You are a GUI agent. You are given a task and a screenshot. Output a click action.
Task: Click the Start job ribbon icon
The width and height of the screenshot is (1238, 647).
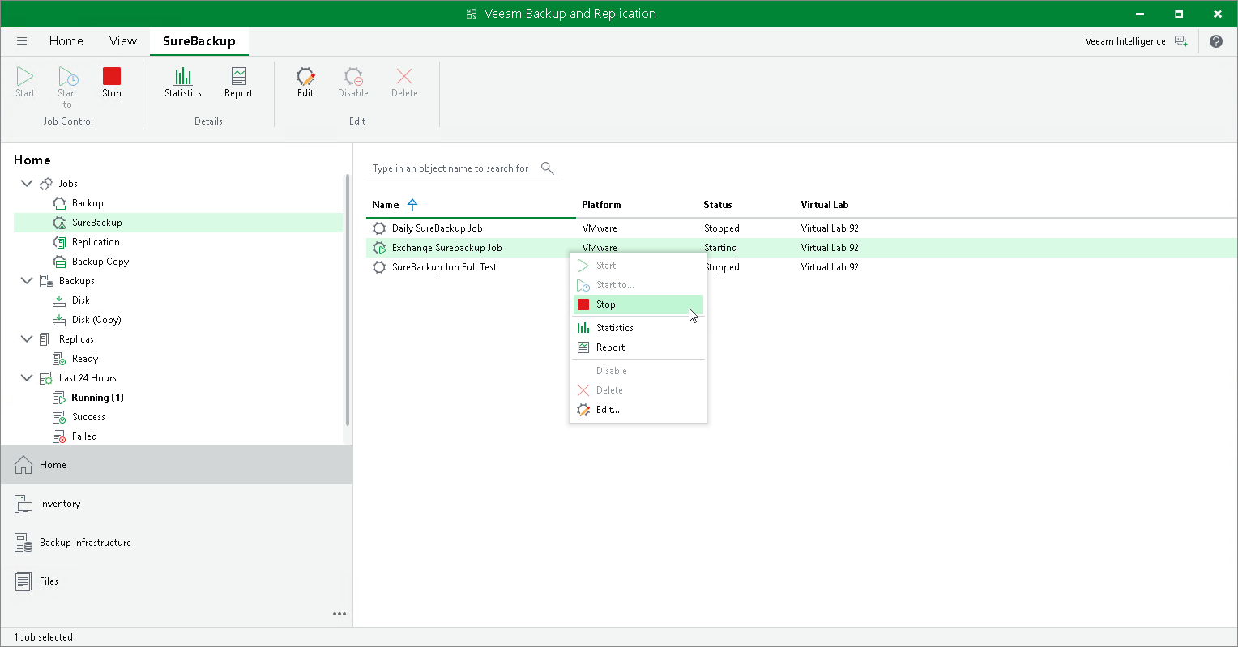25,76
